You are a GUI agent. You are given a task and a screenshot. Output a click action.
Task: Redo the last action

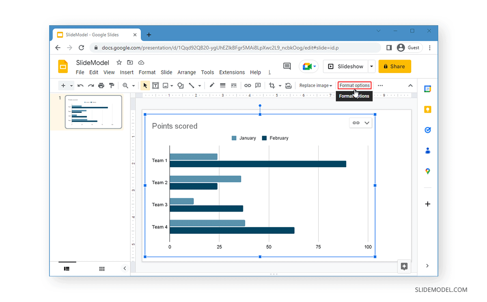coord(91,86)
